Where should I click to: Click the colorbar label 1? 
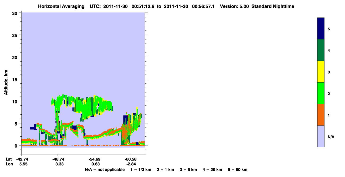329,115
